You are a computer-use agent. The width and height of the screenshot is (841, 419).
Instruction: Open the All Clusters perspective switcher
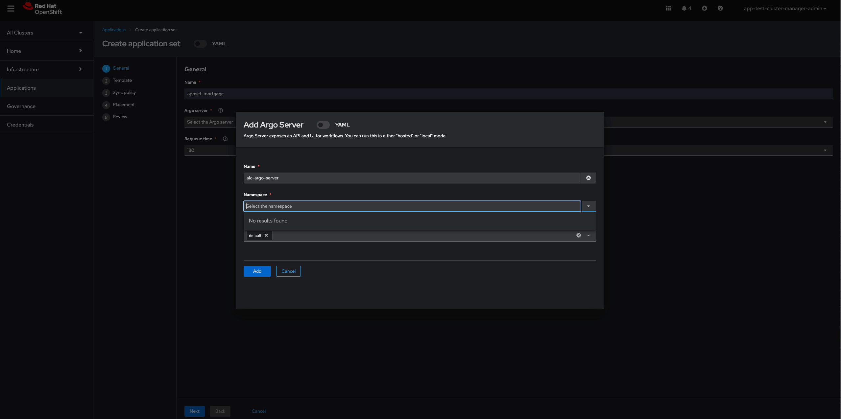(x=44, y=33)
